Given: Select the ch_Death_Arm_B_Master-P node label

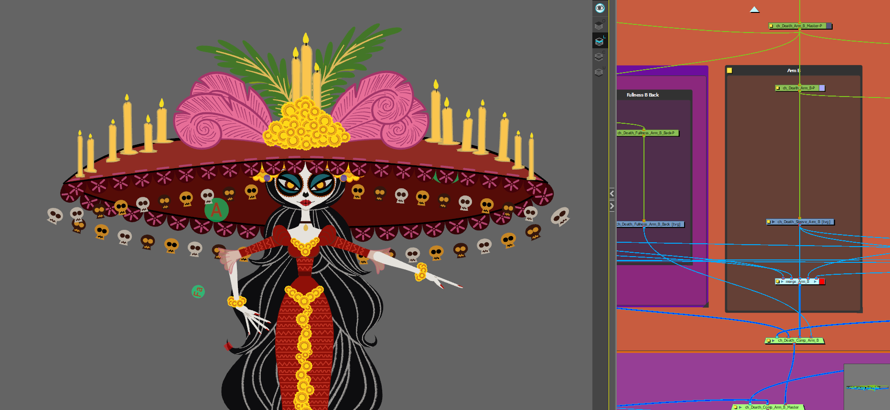Looking at the screenshot, I should [799, 26].
